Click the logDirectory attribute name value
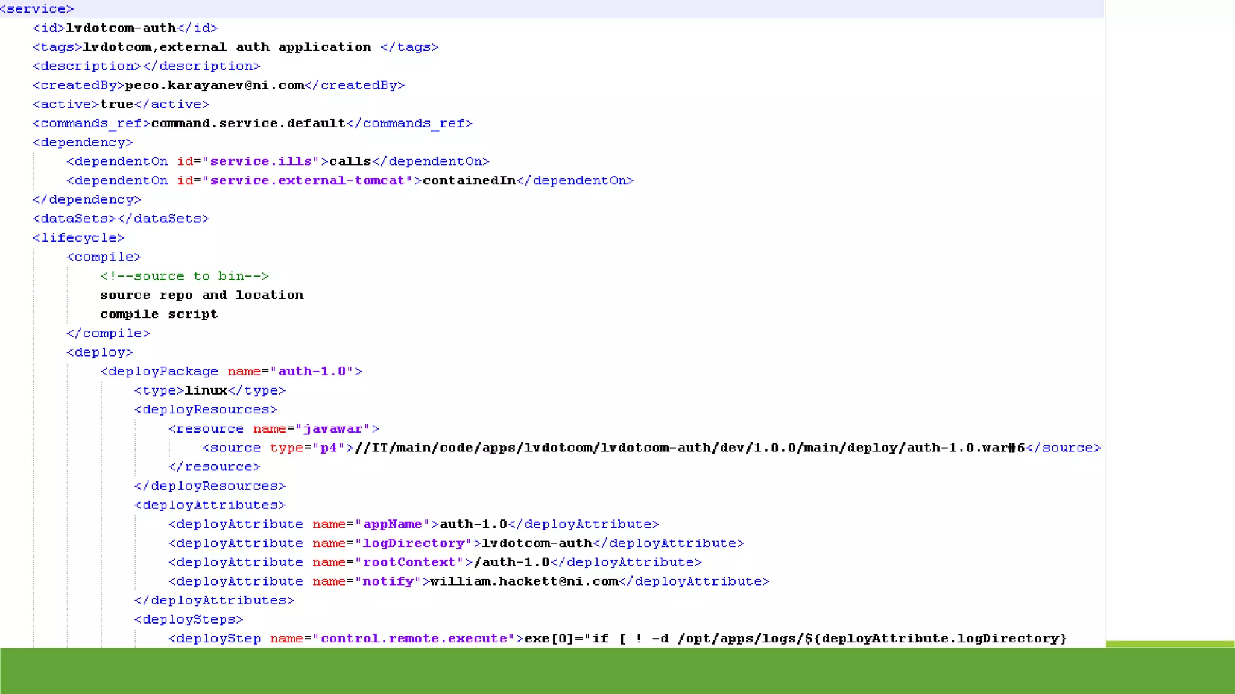The width and height of the screenshot is (1235, 694). (414, 543)
